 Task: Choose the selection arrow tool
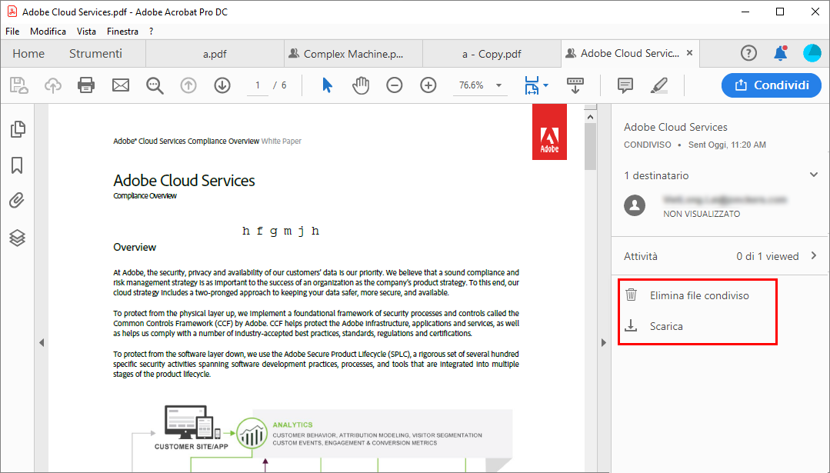pos(327,85)
